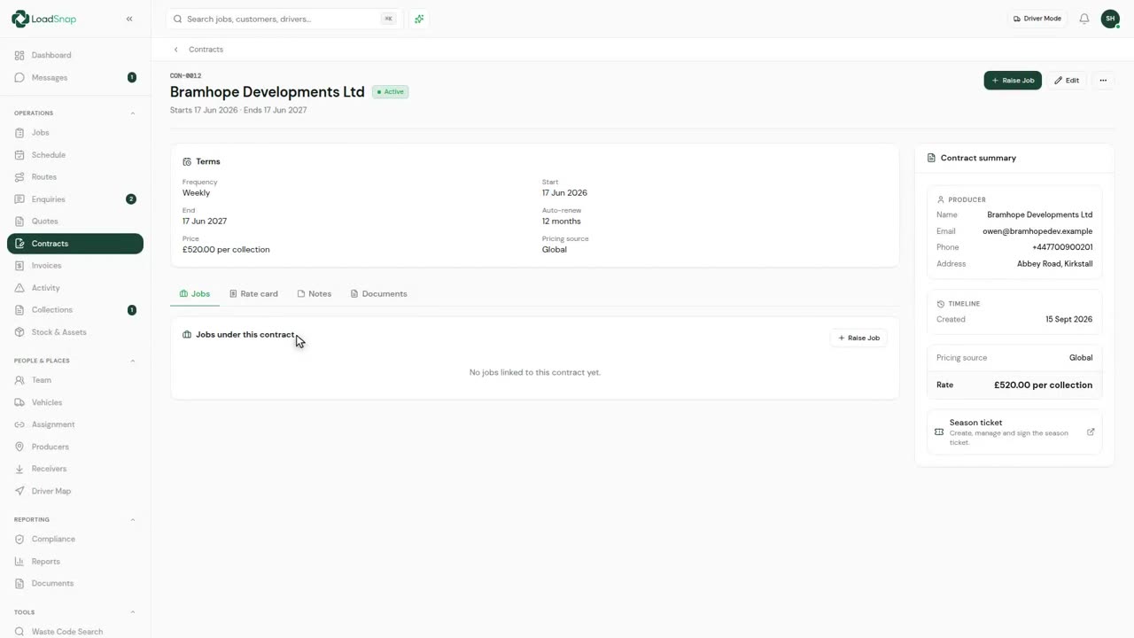Switch to the Documents tab

[x=378, y=293]
